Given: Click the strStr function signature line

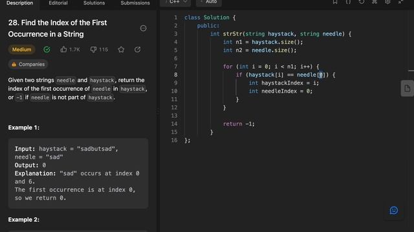Looking at the screenshot, I should (281, 34).
